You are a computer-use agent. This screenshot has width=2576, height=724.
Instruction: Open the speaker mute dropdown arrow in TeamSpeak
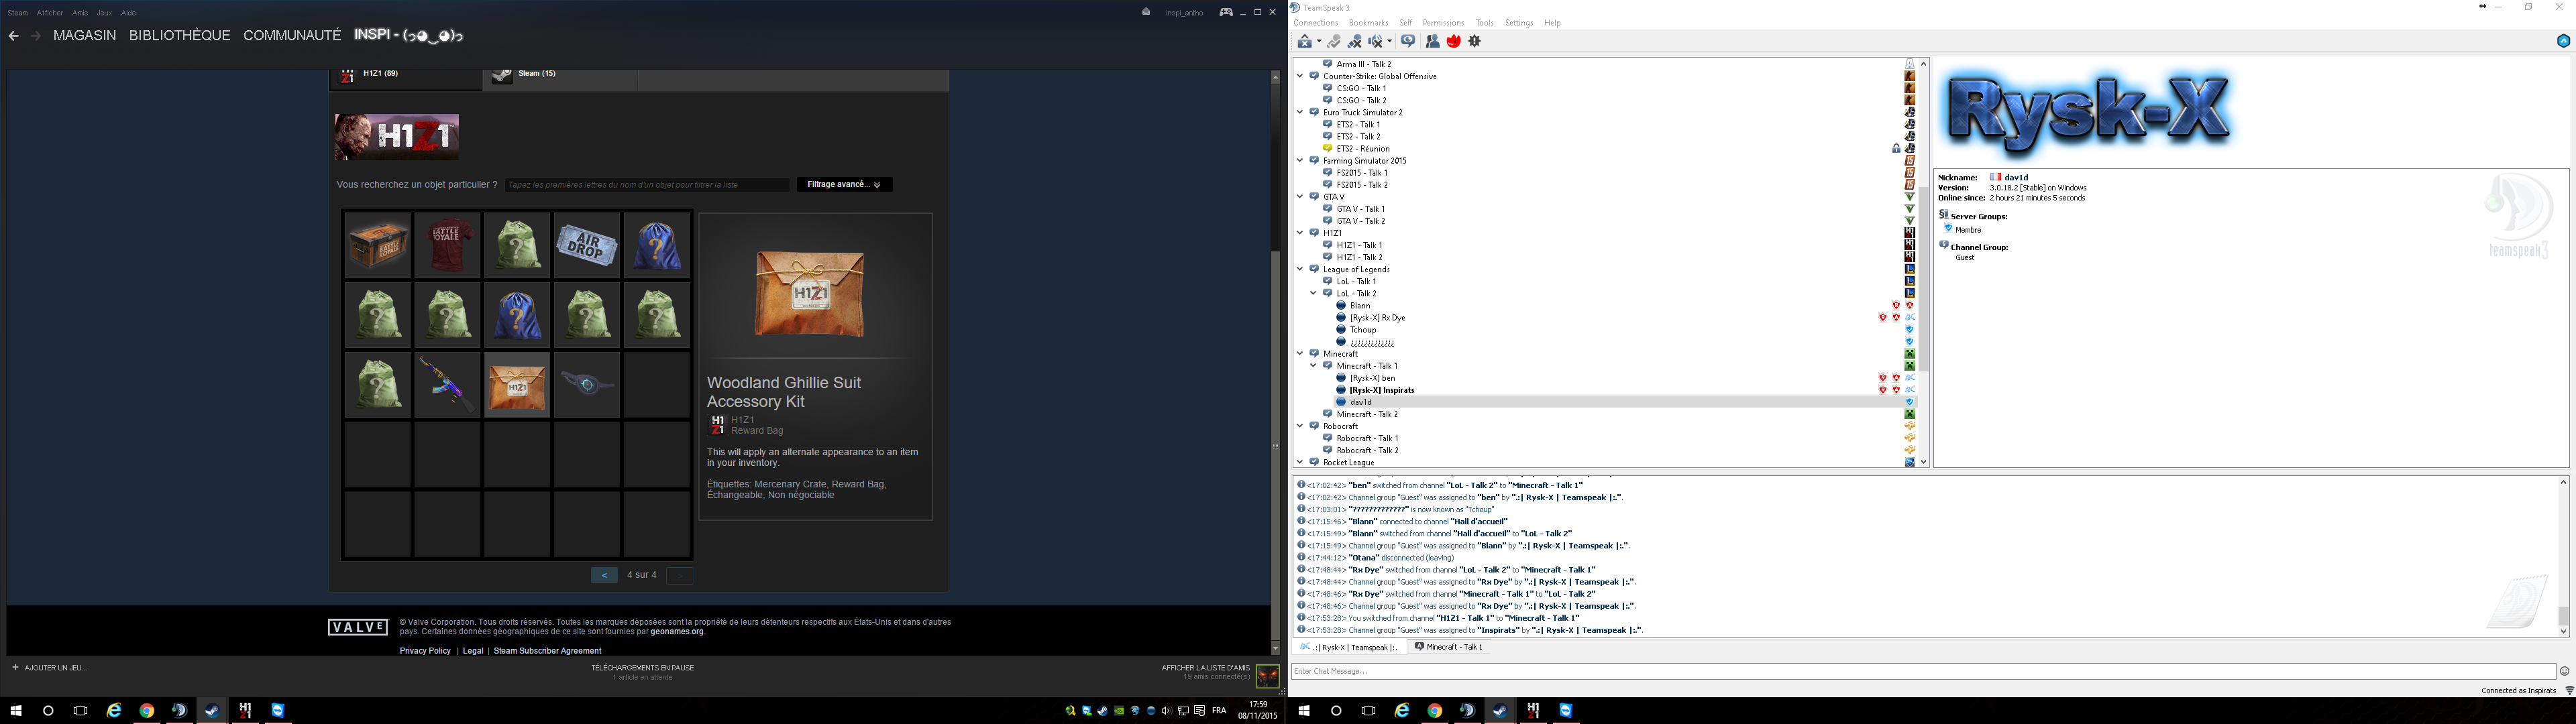(x=1390, y=41)
